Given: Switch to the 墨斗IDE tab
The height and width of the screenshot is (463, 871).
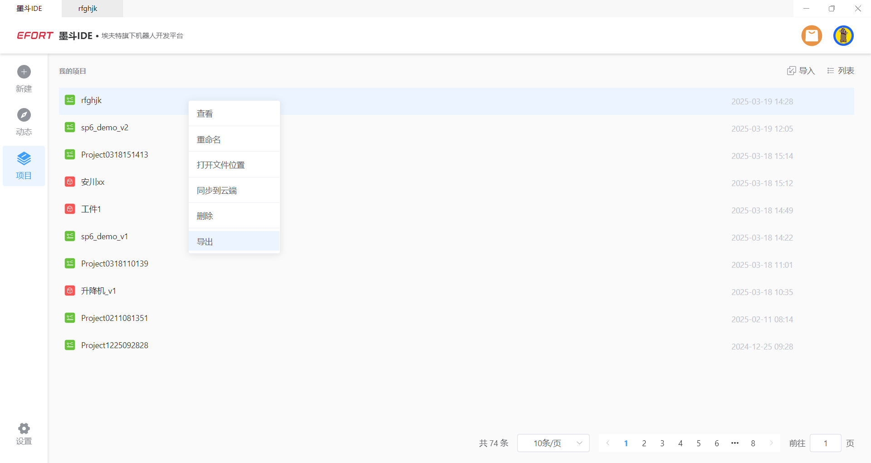Looking at the screenshot, I should [30, 9].
